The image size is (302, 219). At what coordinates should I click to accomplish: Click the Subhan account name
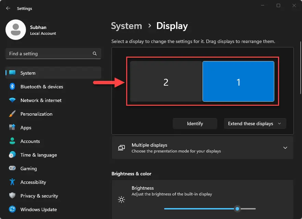38,27
